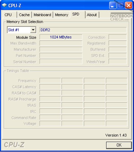Select the Memory tab

[x=61, y=15]
